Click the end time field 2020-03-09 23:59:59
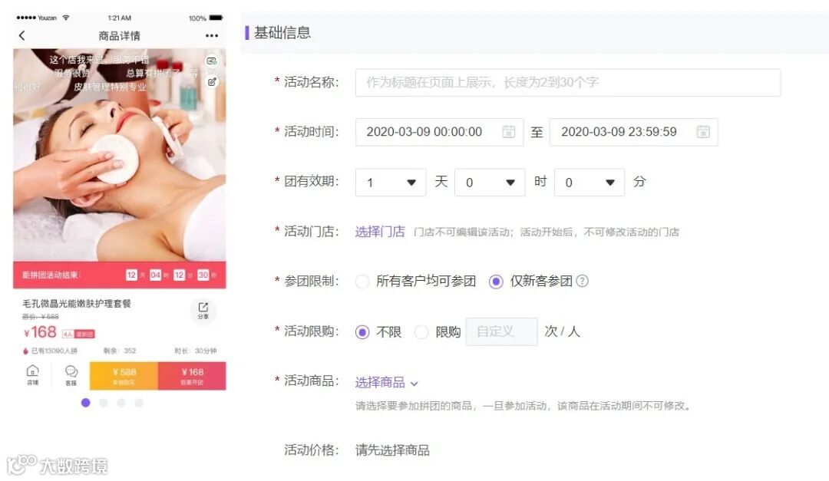Viewport: 829px width, 481px height. tap(634, 132)
